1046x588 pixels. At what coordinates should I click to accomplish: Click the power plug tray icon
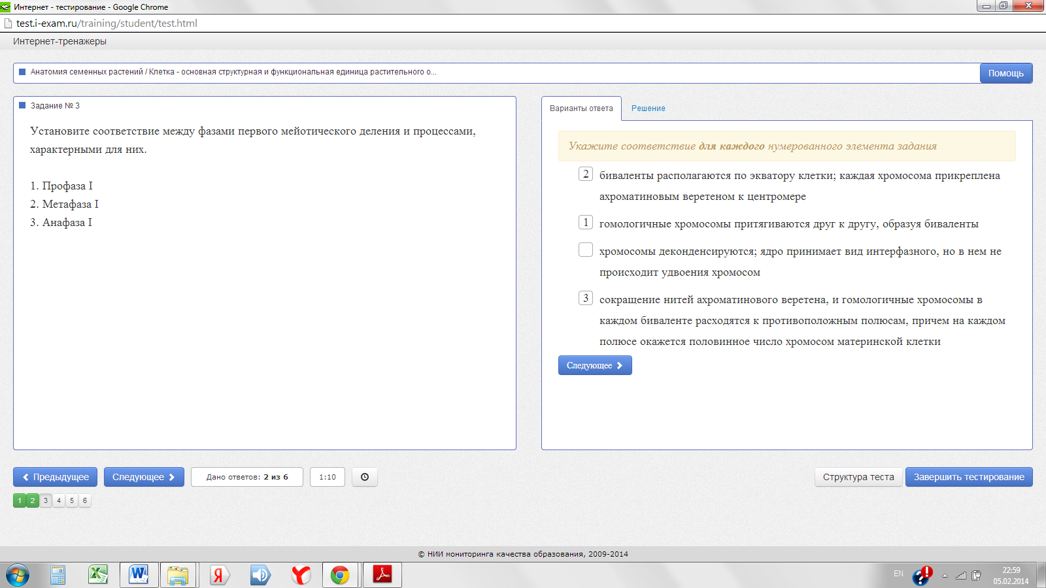click(976, 576)
